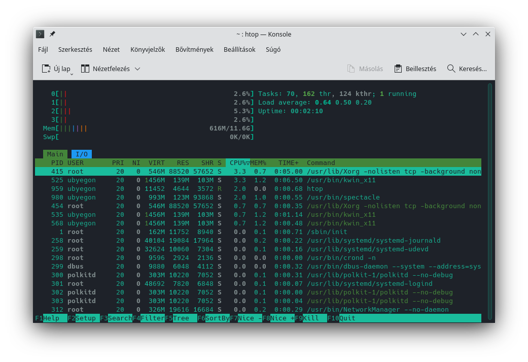This screenshot has height=362, width=528.
Task: Click F10 Quit in htop footer
Action: tap(341, 318)
